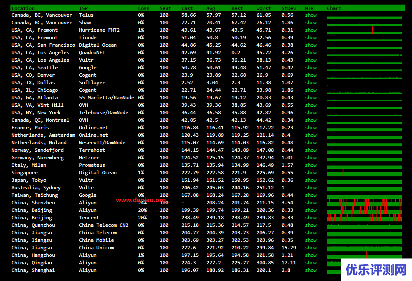
Task: Open show link for China Telecom CN2 Quanzhou
Action: pyautogui.click(x=311, y=225)
